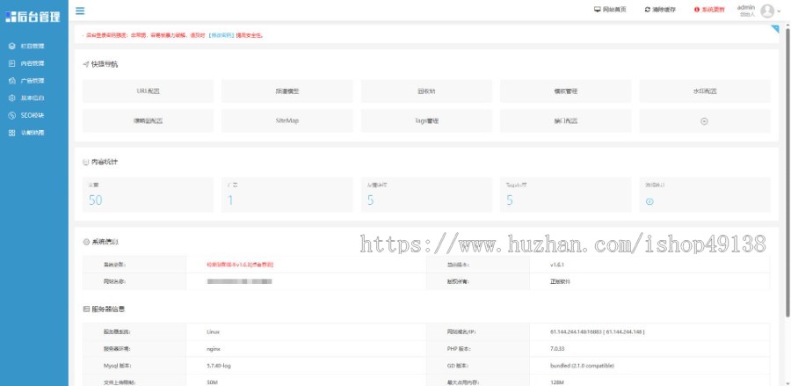
Task: Click the plus icon in quick navigation
Action: tap(704, 121)
